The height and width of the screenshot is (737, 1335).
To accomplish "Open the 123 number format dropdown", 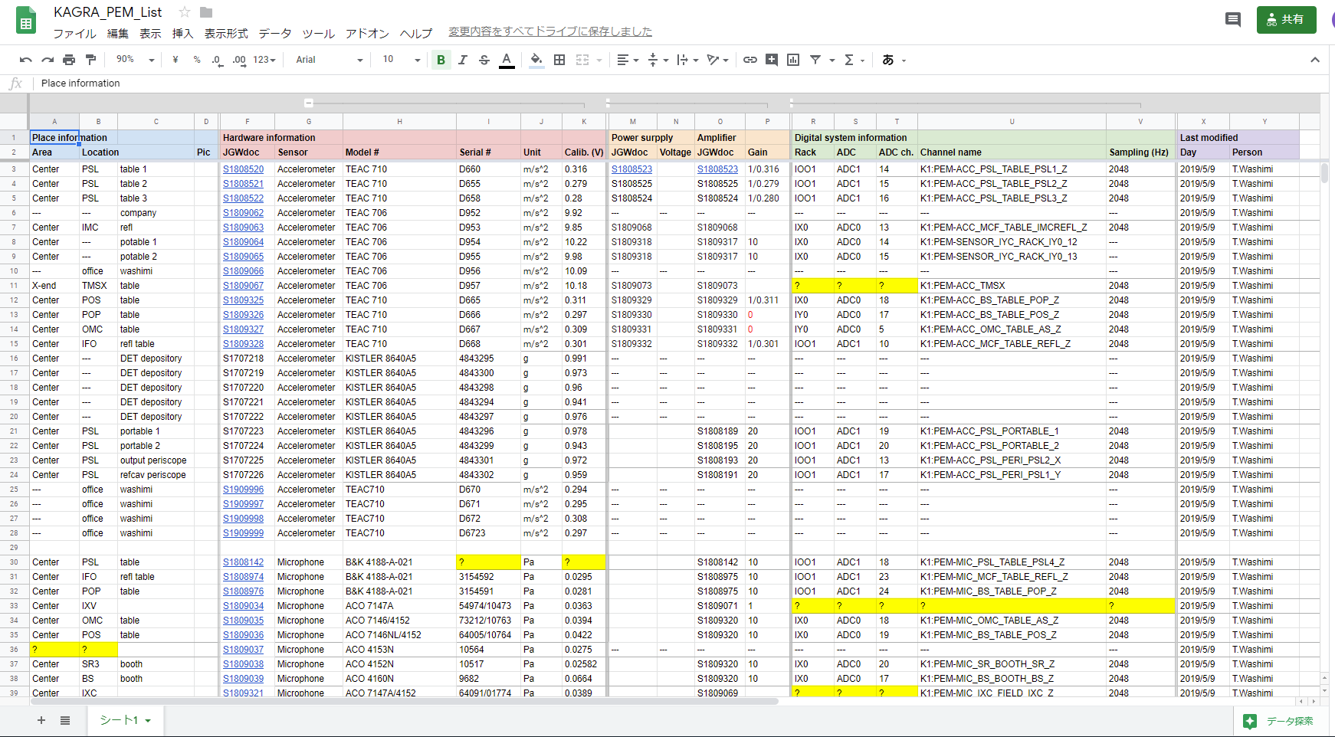I will [x=264, y=60].
